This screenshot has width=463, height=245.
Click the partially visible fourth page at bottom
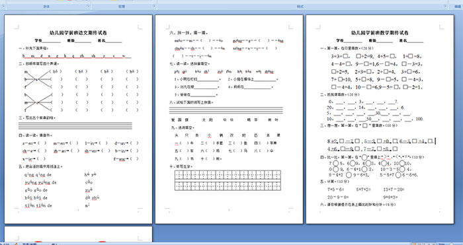point(78,234)
